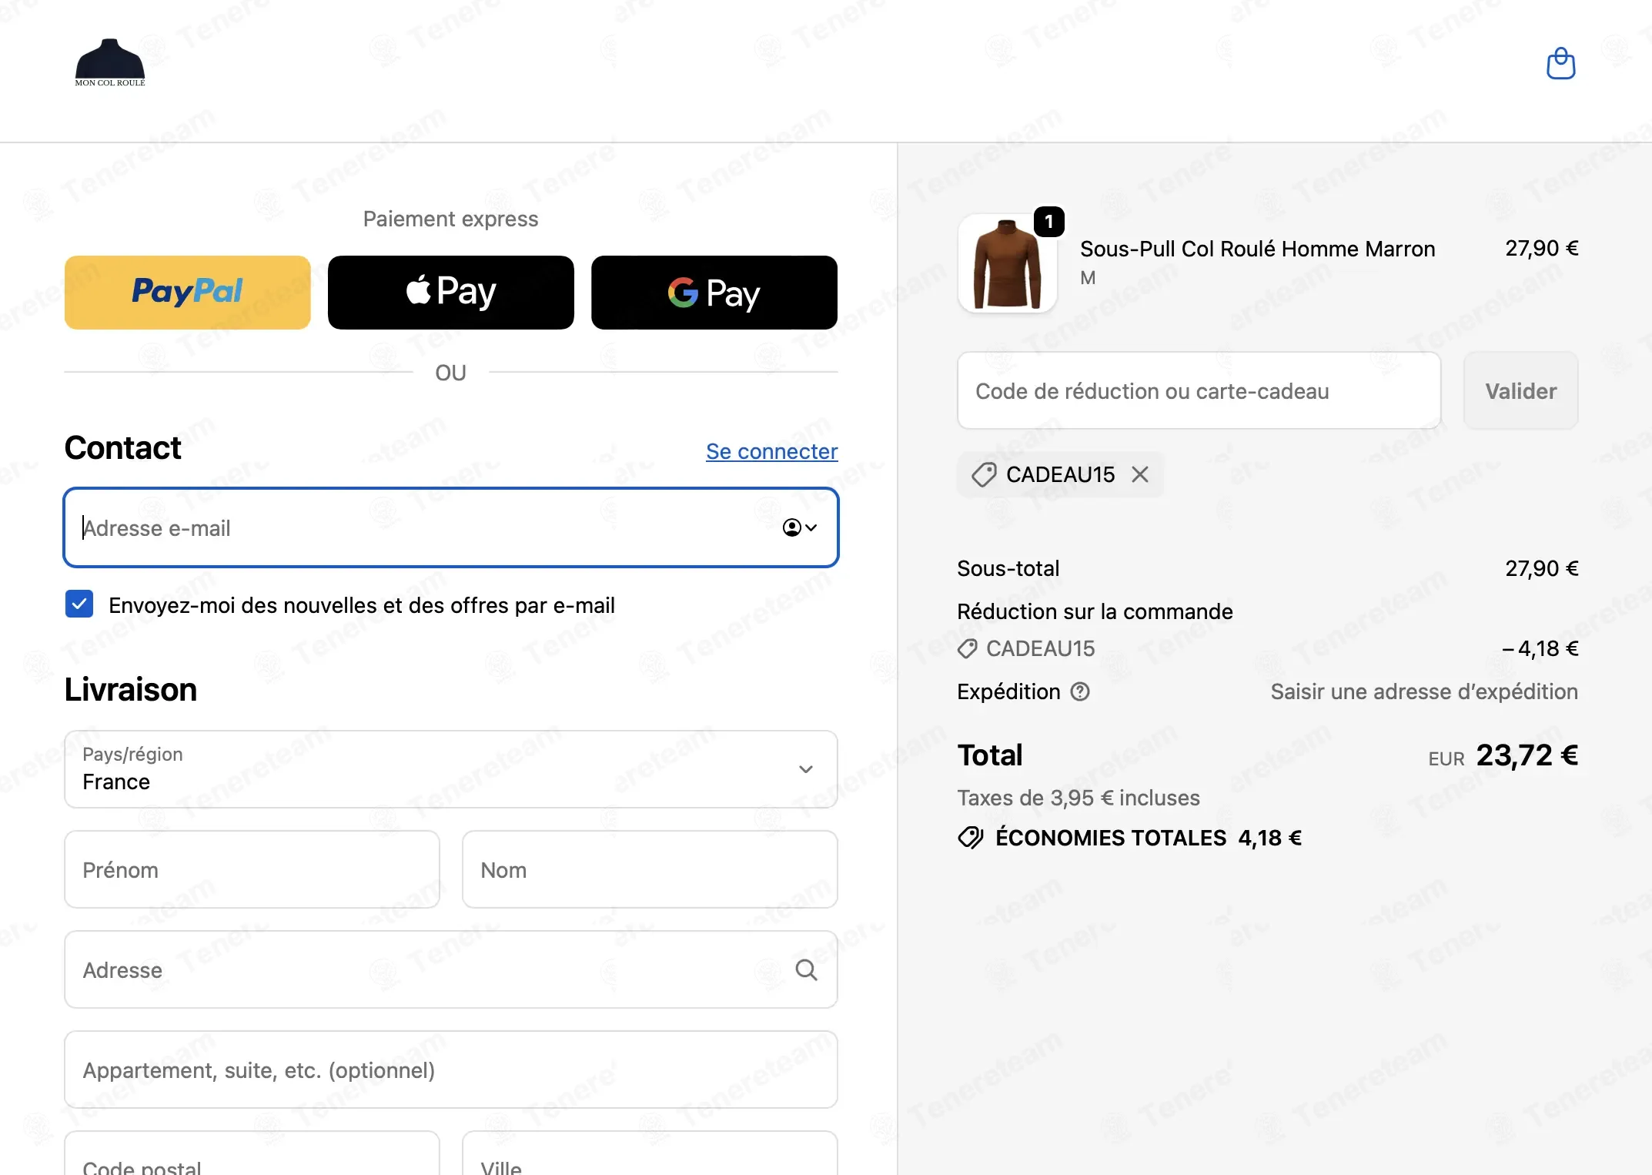The image size is (1652, 1175).
Task: Open the Pays/région dropdown
Action: click(x=451, y=769)
